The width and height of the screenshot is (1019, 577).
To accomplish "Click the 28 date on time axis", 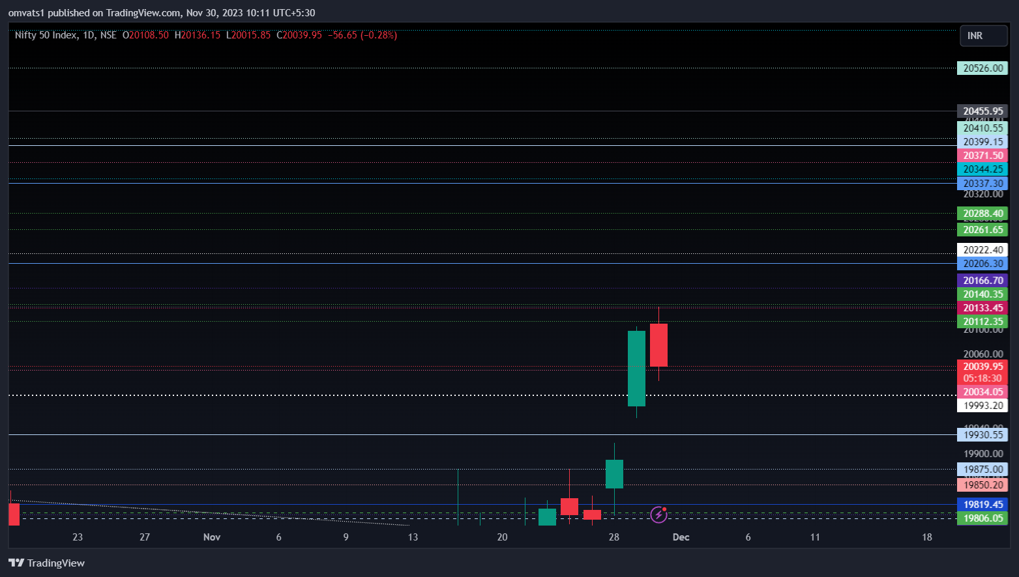I will pos(614,537).
